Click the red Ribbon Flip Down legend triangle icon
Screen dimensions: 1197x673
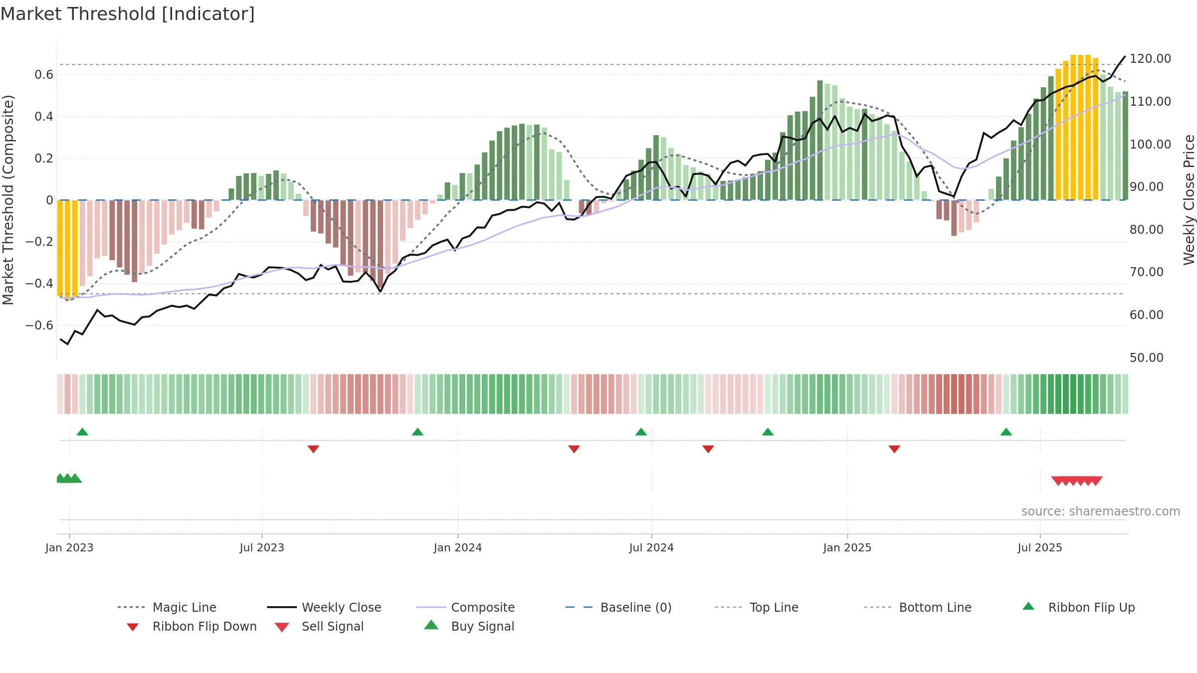(x=133, y=627)
